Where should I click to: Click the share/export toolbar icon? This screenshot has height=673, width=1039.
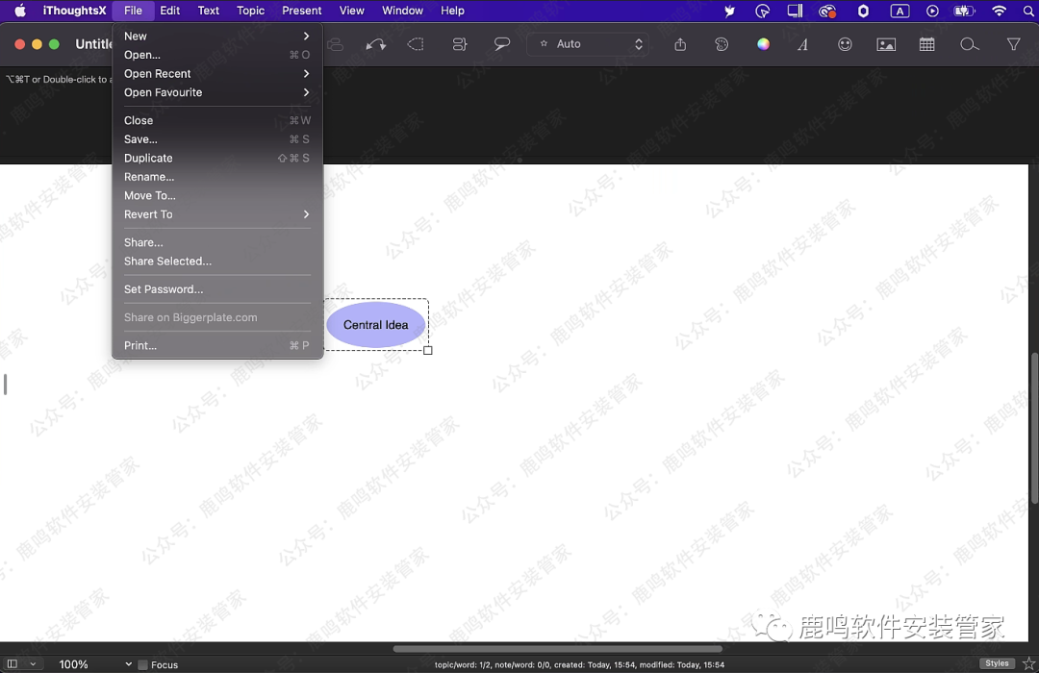click(x=680, y=44)
